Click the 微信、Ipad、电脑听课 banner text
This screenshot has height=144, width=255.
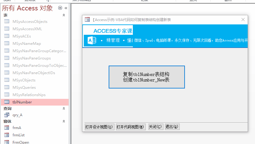point(152,40)
